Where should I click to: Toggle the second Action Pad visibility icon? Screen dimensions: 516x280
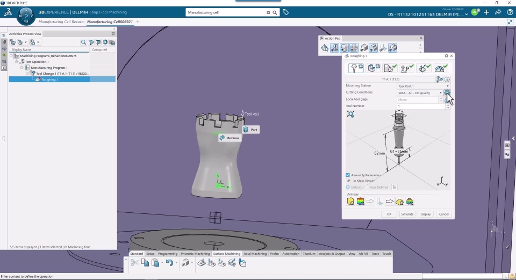335,48
